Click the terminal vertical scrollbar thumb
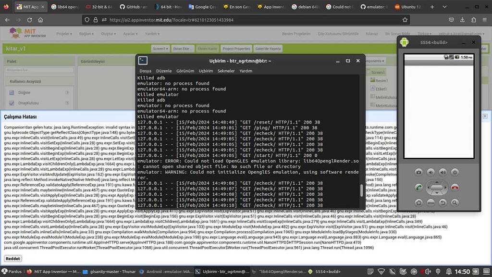Image resolution: width=492 pixels, height=277 pixels. tap(362, 190)
